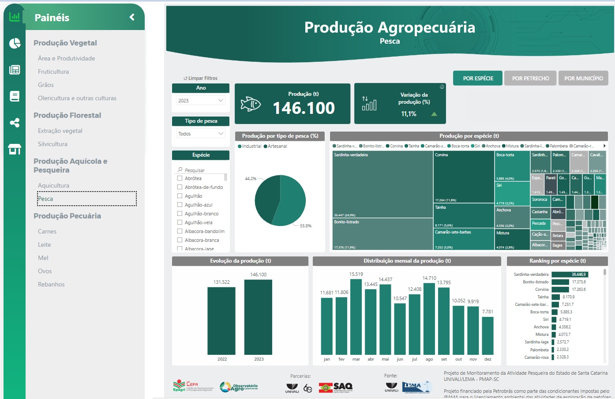Switch to POR PETRECHO view

(530, 78)
